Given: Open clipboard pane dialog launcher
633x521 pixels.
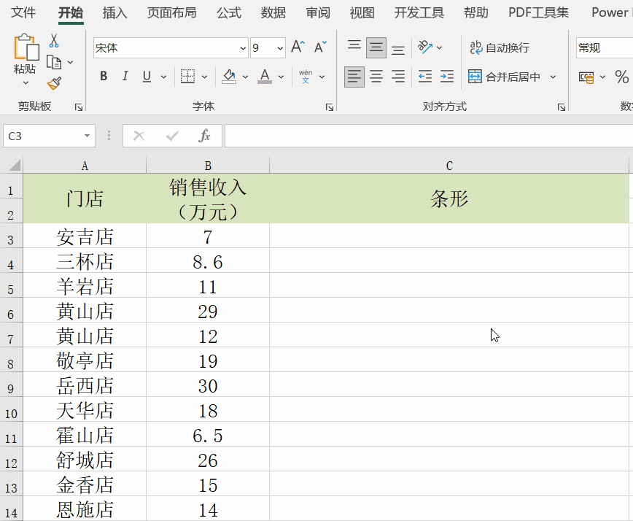Looking at the screenshot, I should pos(79,107).
